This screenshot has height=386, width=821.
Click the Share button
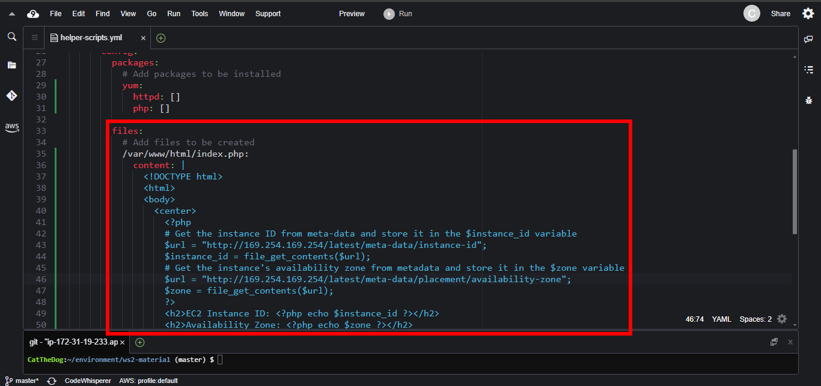click(780, 14)
